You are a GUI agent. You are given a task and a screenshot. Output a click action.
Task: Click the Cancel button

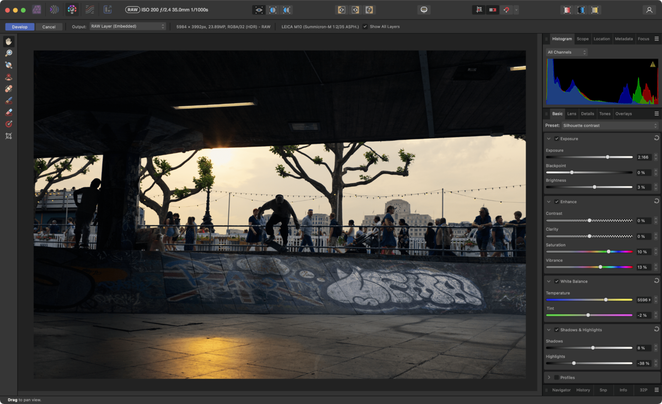coord(49,26)
